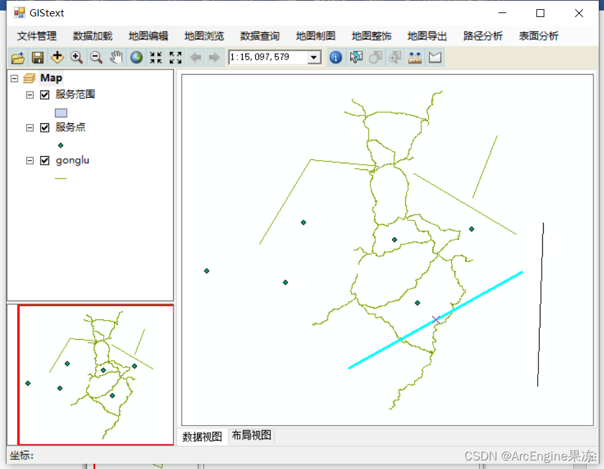Activate the Pan hand tool
This screenshot has width=604, height=469.
(x=116, y=58)
